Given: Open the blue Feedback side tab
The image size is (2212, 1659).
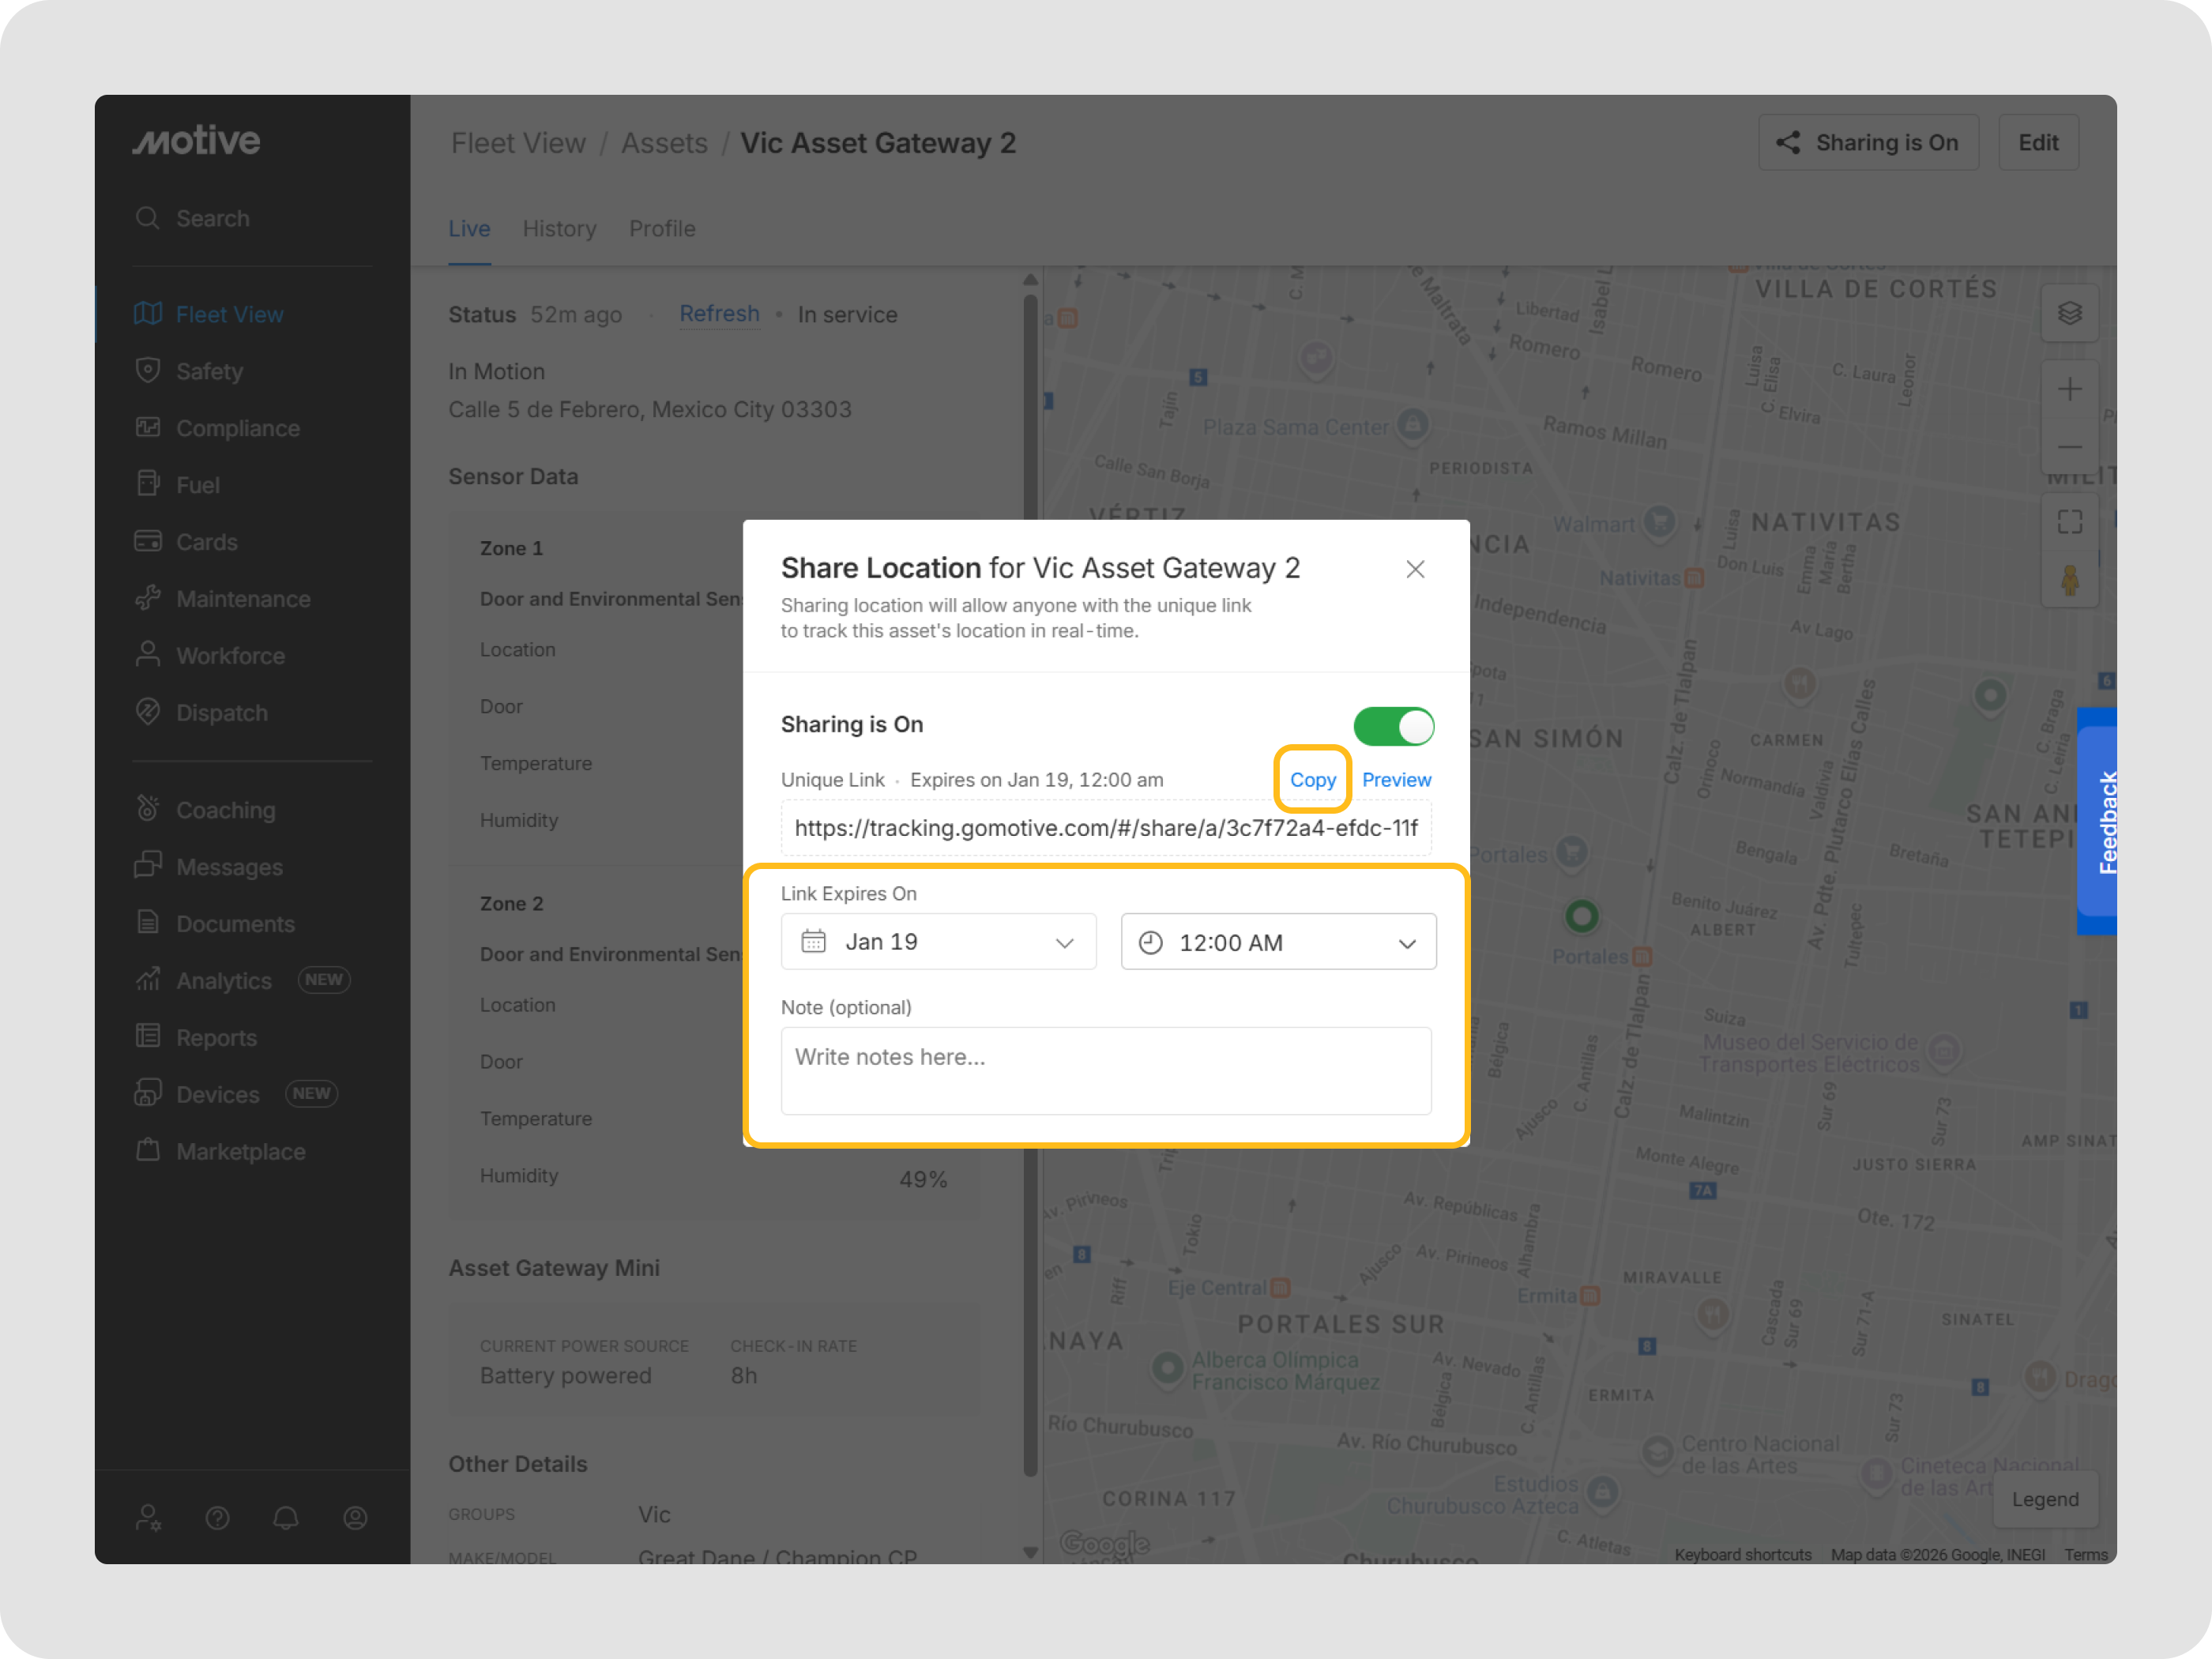Looking at the screenshot, I should (2100, 822).
